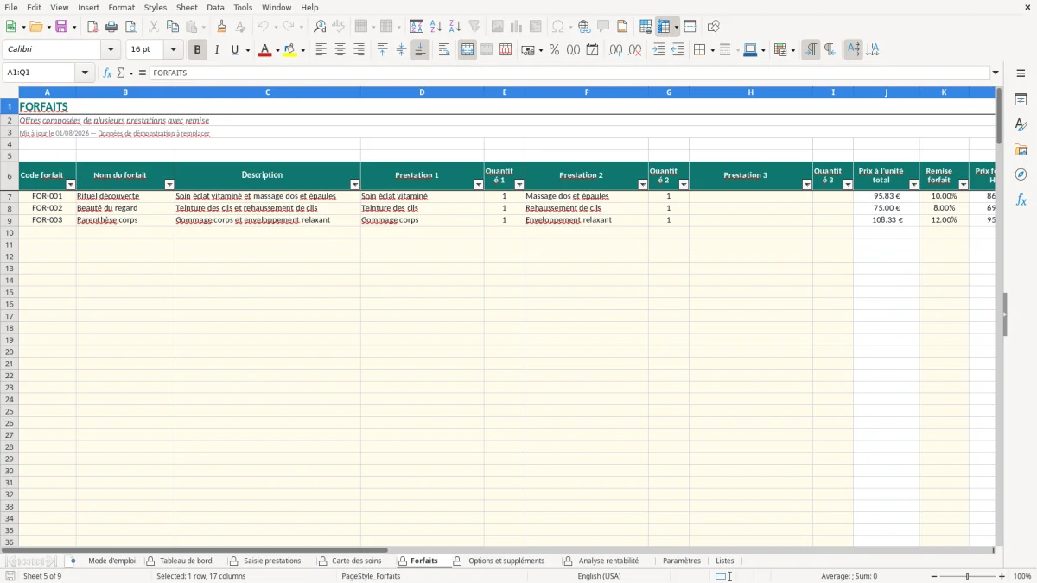Click the Sort dialog icon
This screenshot has height=583, width=1037.
click(417, 27)
